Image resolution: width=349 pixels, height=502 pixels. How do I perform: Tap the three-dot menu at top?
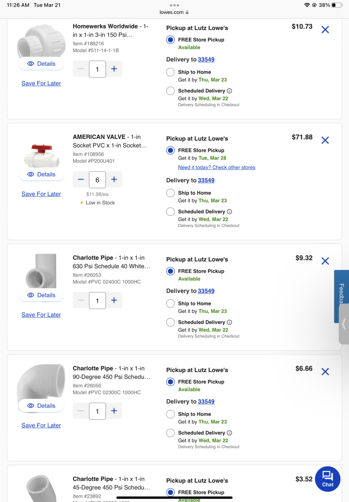(174, 5)
